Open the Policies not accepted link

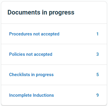tap(31, 54)
